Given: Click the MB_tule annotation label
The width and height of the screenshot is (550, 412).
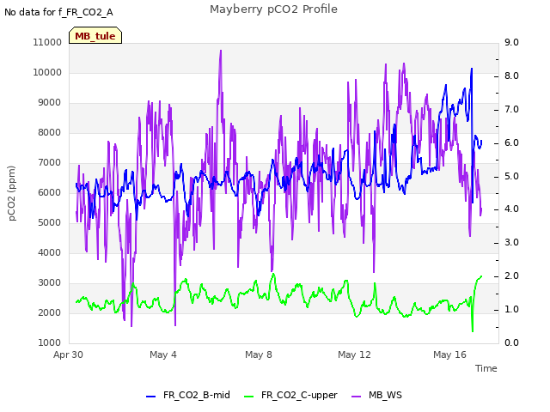Looking at the screenshot, I should [95, 35].
